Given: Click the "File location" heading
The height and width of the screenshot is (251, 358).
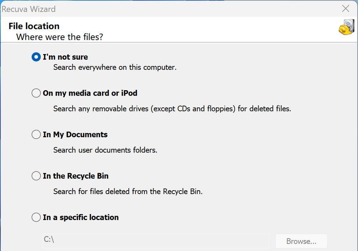Looking at the screenshot, I should (x=34, y=26).
